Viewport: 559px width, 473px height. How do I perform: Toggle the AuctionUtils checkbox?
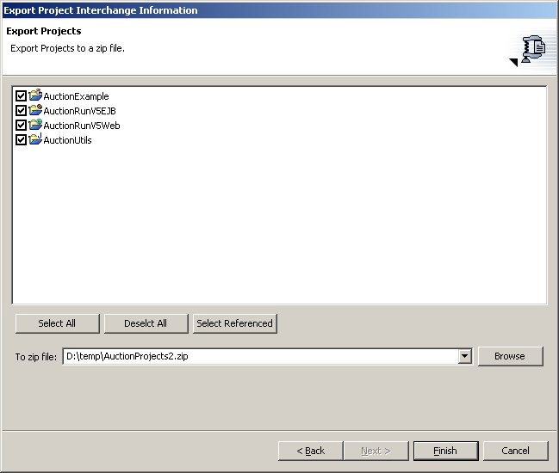[21, 139]
